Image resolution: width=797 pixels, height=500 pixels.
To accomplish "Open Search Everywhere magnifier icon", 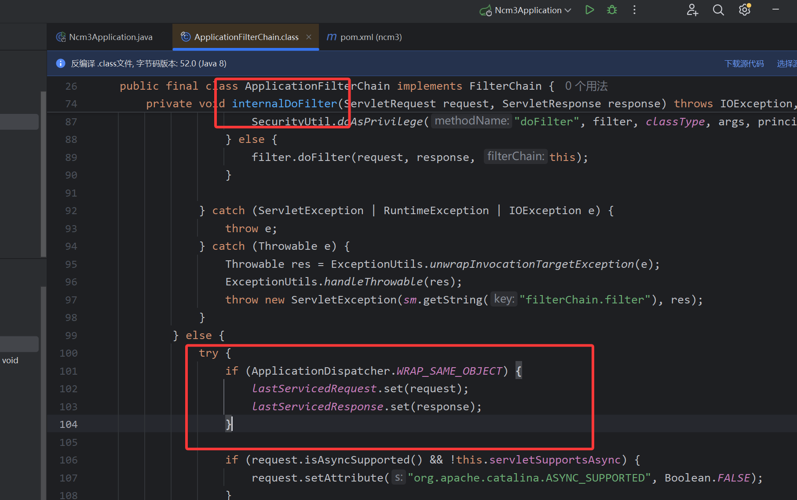I will pos(718,10).
